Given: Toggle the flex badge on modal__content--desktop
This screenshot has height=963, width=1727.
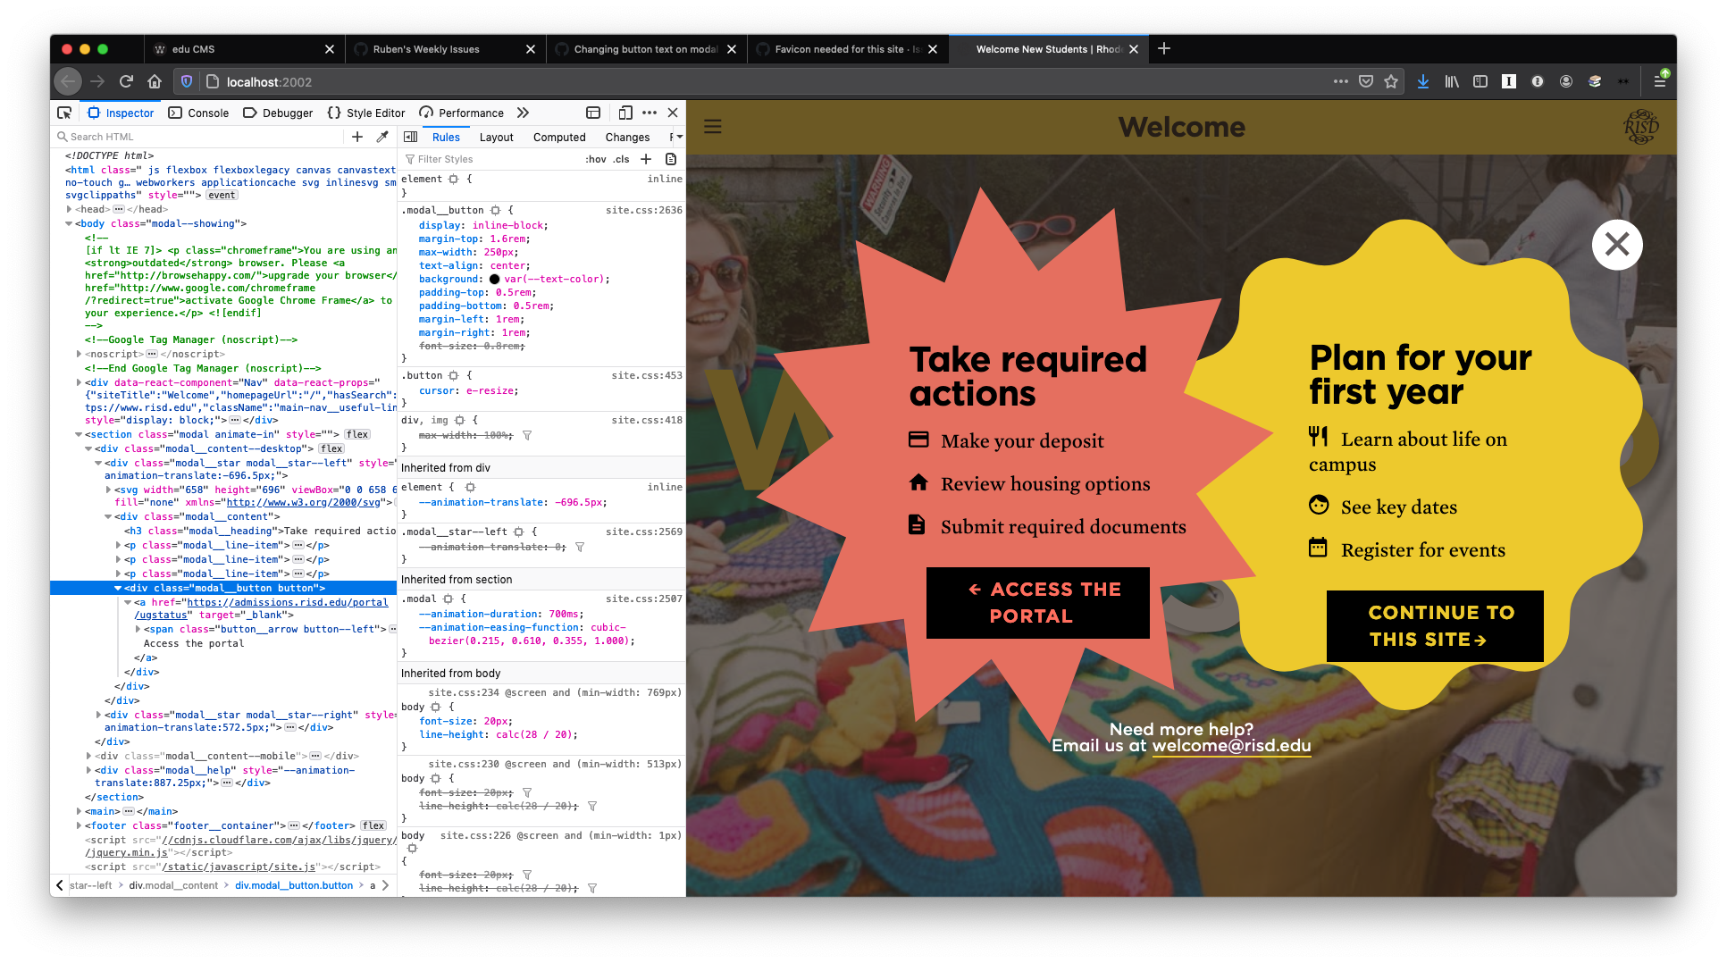Looking at the screenshot, I should (x=331, y=448).
